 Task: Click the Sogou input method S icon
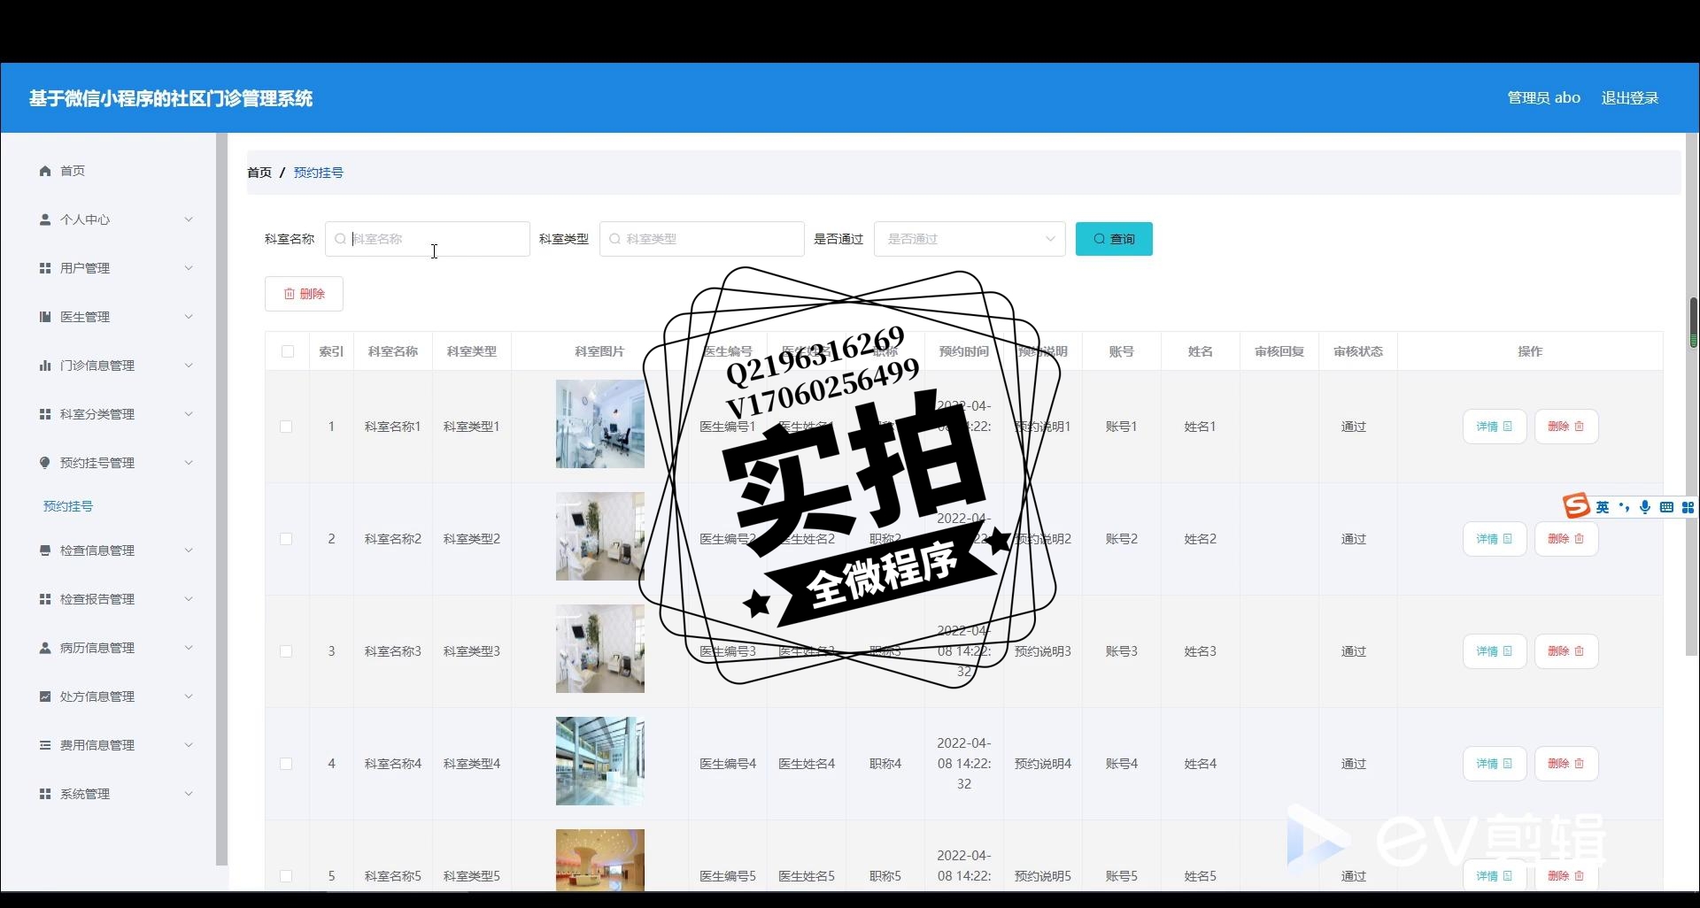1576,506
